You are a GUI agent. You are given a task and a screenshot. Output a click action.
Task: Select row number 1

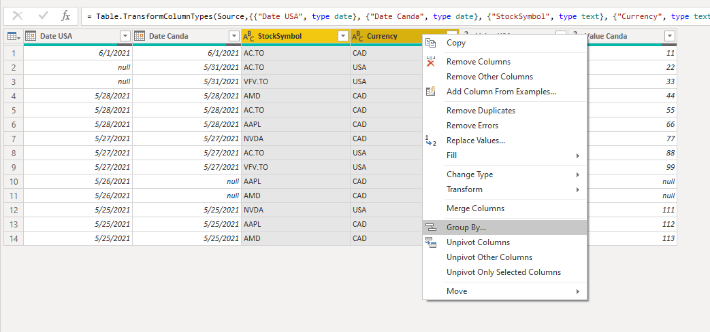coord(14,54)
